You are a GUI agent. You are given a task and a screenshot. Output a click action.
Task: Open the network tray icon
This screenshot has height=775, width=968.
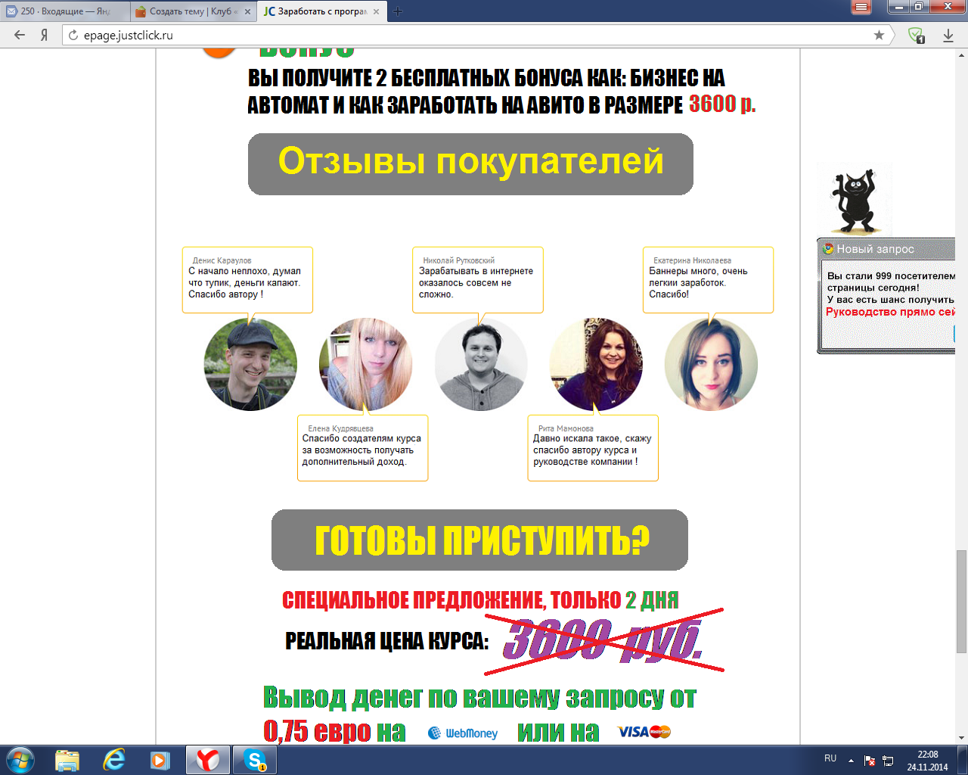tap(888, 760)
